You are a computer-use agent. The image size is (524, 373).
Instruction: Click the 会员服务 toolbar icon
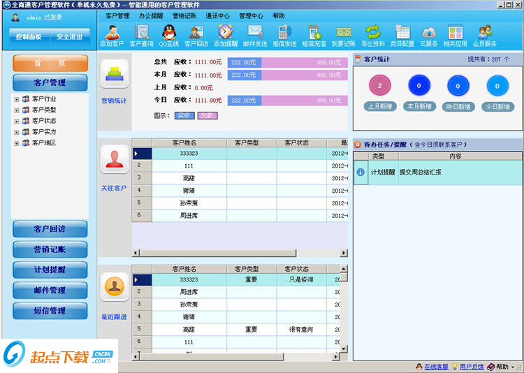click(485, 33)
